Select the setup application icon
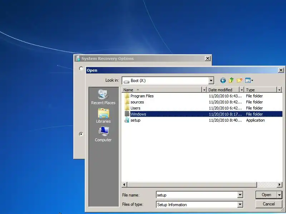This screenshot has width=286, height=214. (x=127, y=120)
